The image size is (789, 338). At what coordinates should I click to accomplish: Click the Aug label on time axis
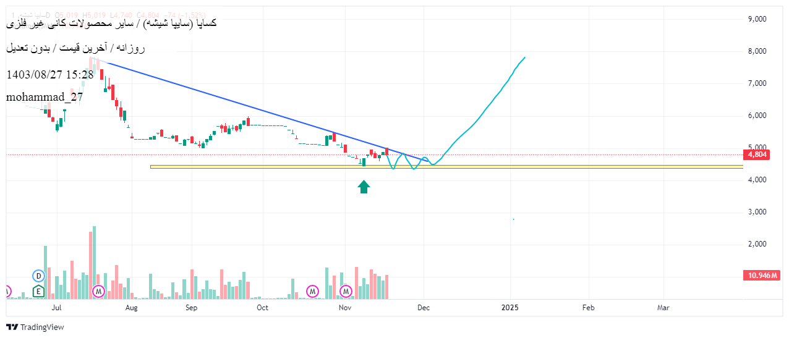(x=131, y=307)
